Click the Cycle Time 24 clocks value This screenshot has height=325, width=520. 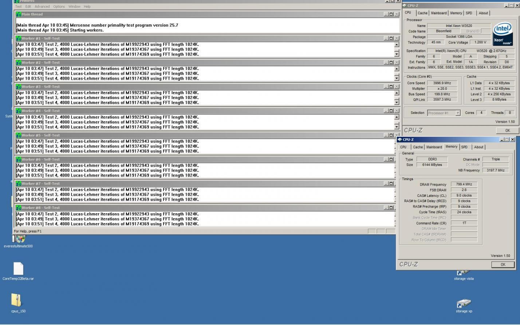coord(464,212)
